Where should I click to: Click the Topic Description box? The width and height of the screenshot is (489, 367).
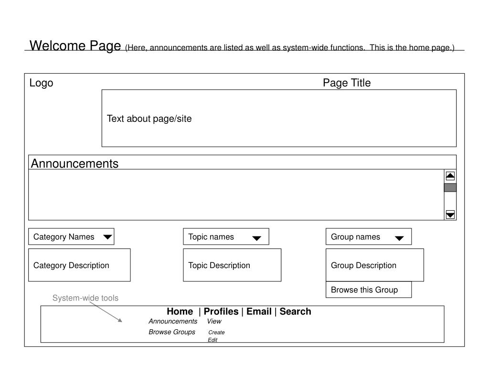pos(232,265)
